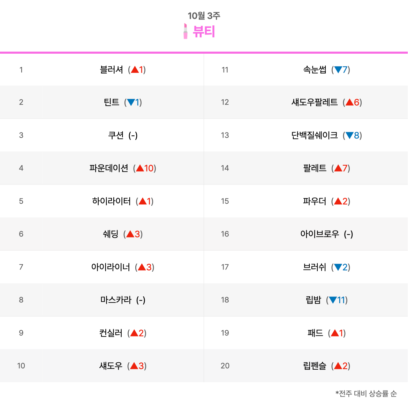Click the blue down arrow beside 속눈썹
The image size is (408, 408).
338,69
